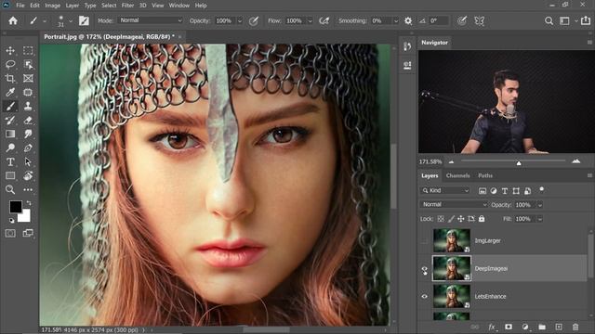Viewport: 595px width, 334px height.
Task: Toggle lock transparent pixels
Action: tap(441, 219)
